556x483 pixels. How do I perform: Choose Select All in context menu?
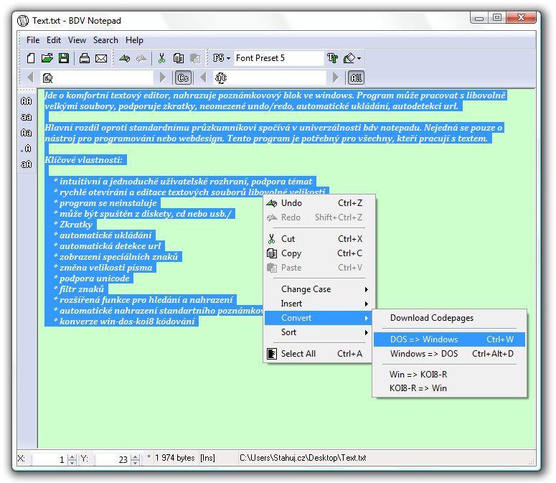pyautogui.click(x=317, y=354)
